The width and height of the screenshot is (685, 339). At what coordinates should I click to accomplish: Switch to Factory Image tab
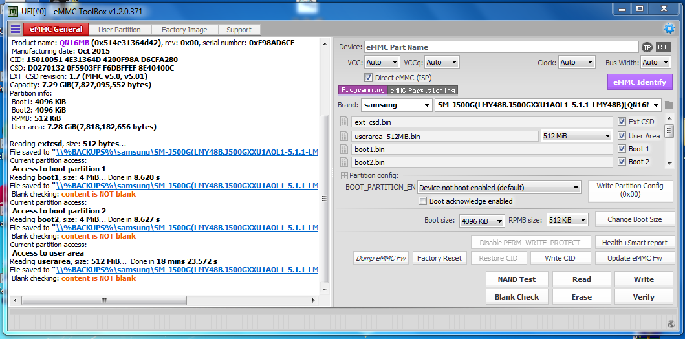point(184,30)
